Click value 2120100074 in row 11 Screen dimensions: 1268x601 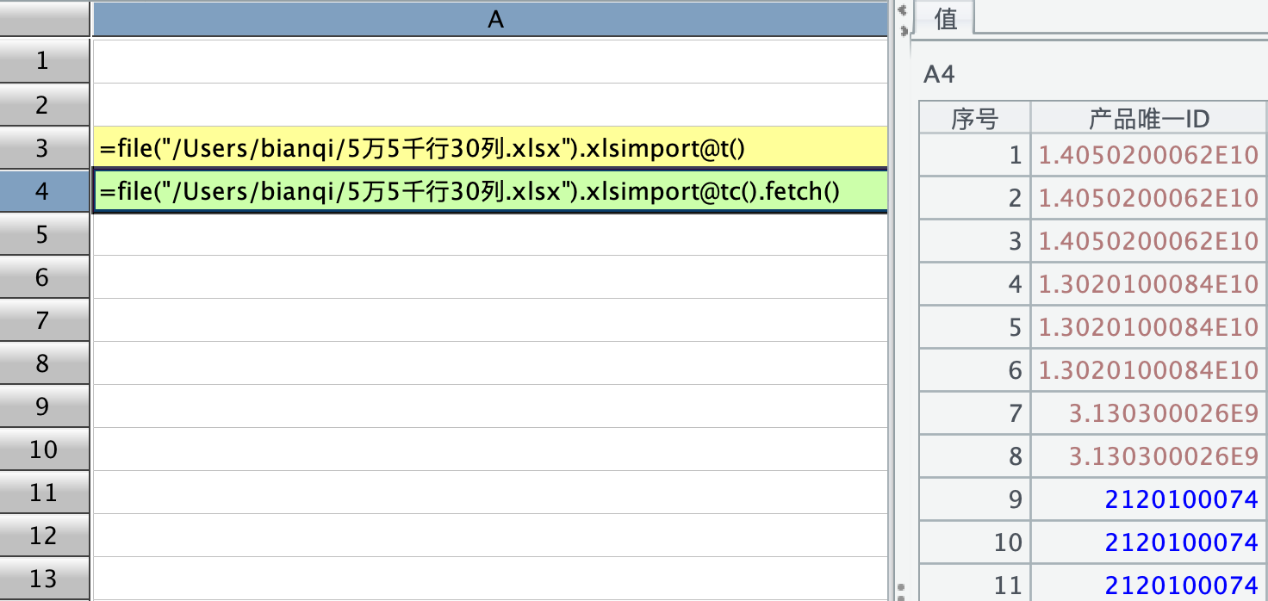[1149, 584]
